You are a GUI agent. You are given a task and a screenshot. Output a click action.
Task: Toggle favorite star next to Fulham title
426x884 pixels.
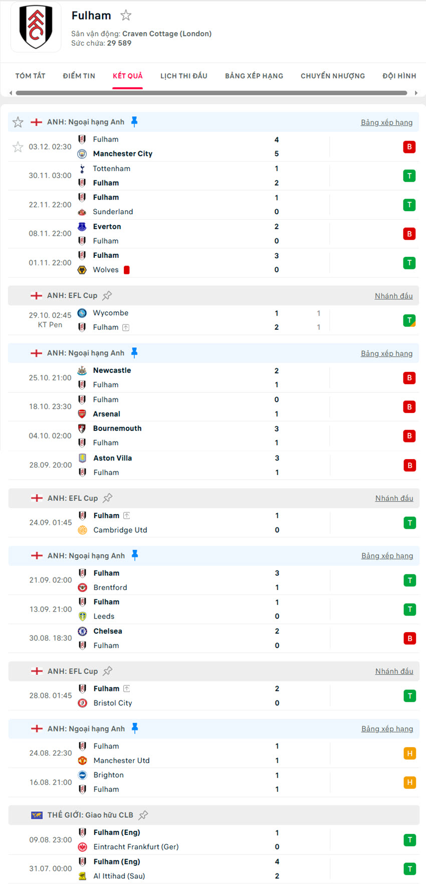click(x=126, y=16)
